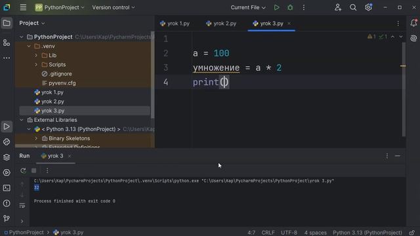The image size is (420, 236).
Task: Open Code With Me user icon
Action: click(338, 7)
